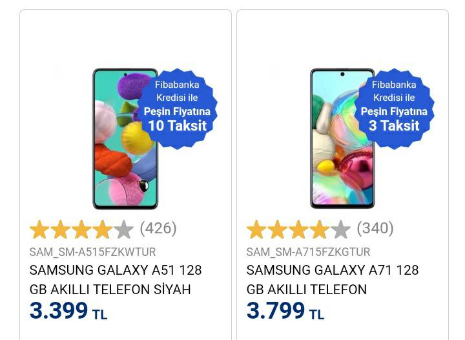
Task: Click the grey fifth star on A51
Action: [x=123, y=229]
